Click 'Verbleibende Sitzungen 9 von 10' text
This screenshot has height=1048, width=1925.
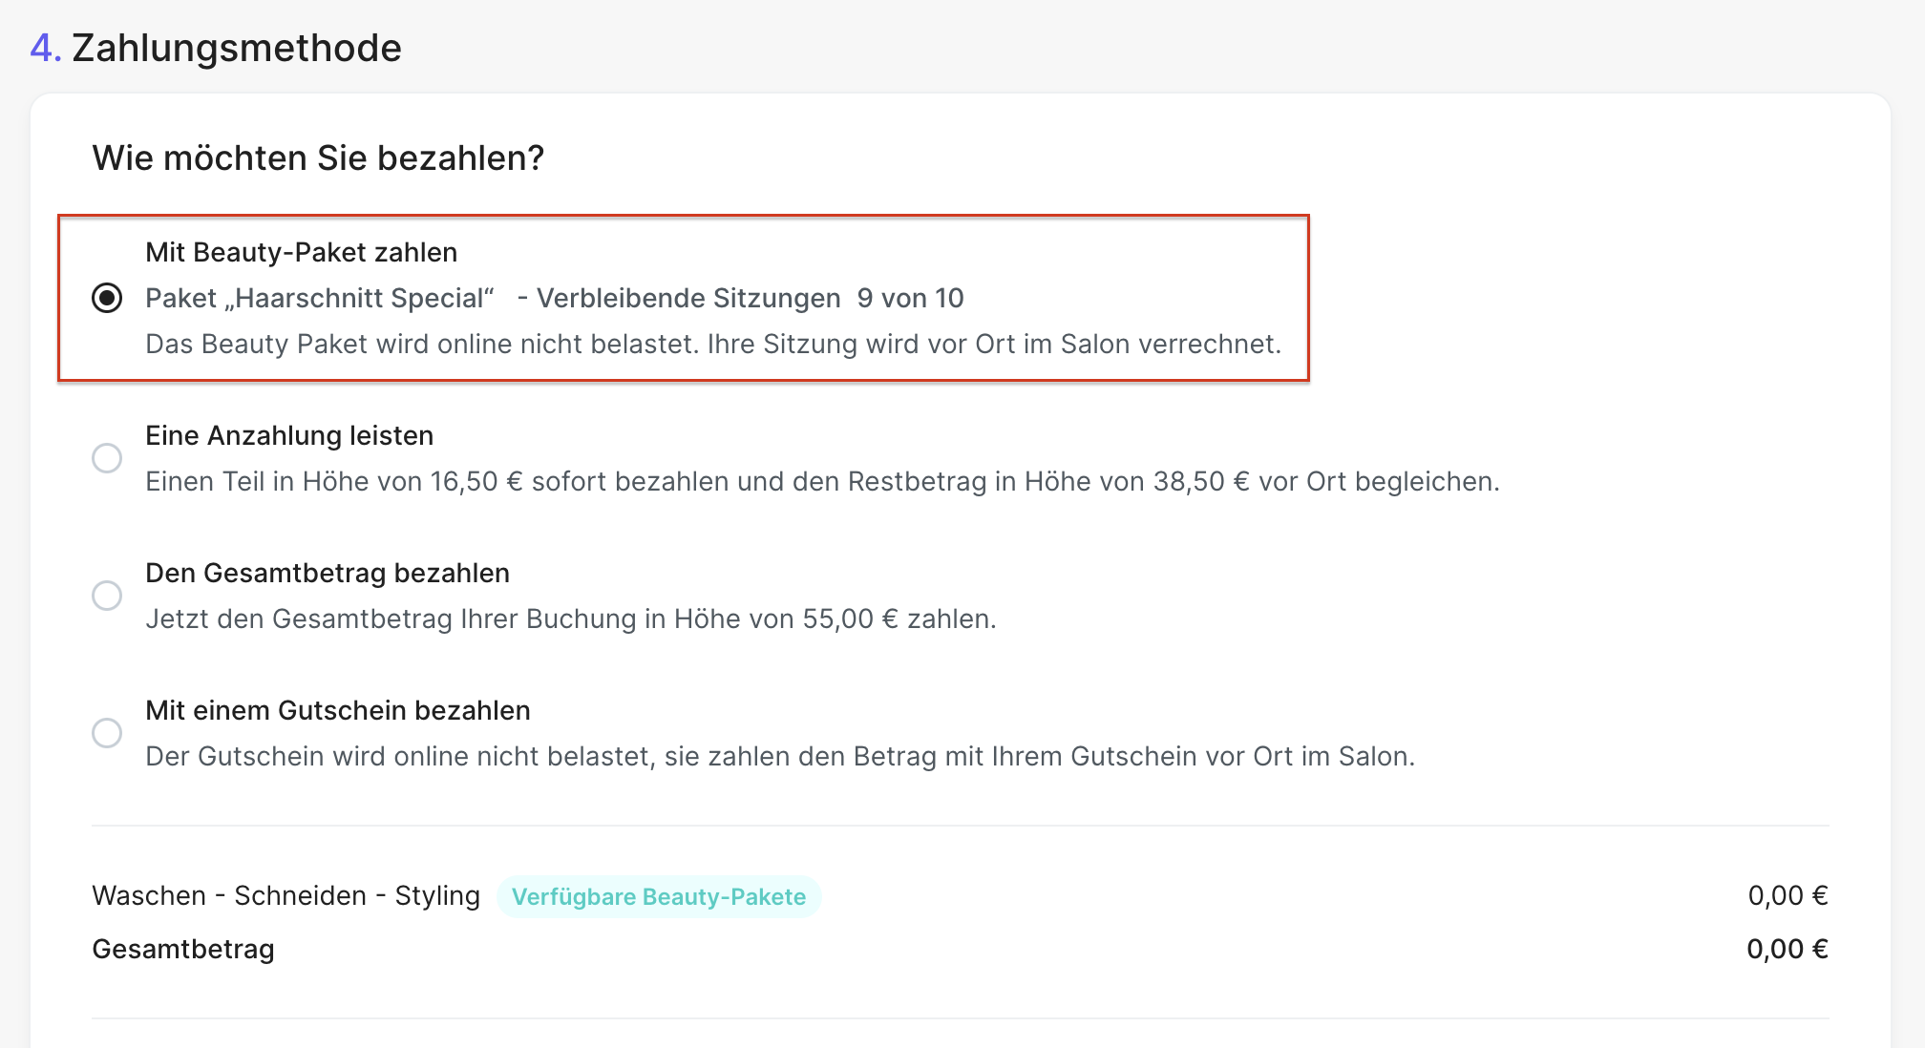pyautogui.click(x=750, y=298)
